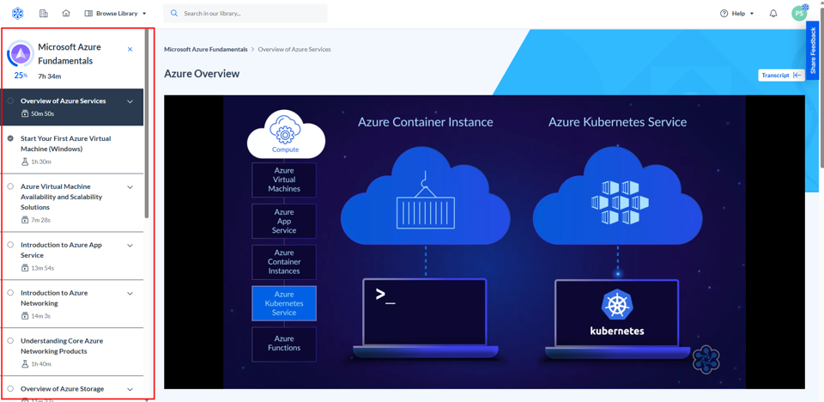Toggle Azure Networking completion circle
This screenshot has width=824, height=402.
(x=10, y=293)
